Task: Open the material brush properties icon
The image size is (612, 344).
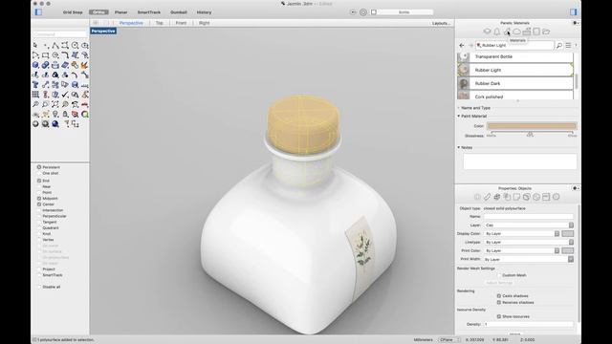Action: (487, 197)
